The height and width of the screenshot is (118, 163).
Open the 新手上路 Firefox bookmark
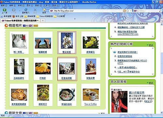[x=18, y=16]
